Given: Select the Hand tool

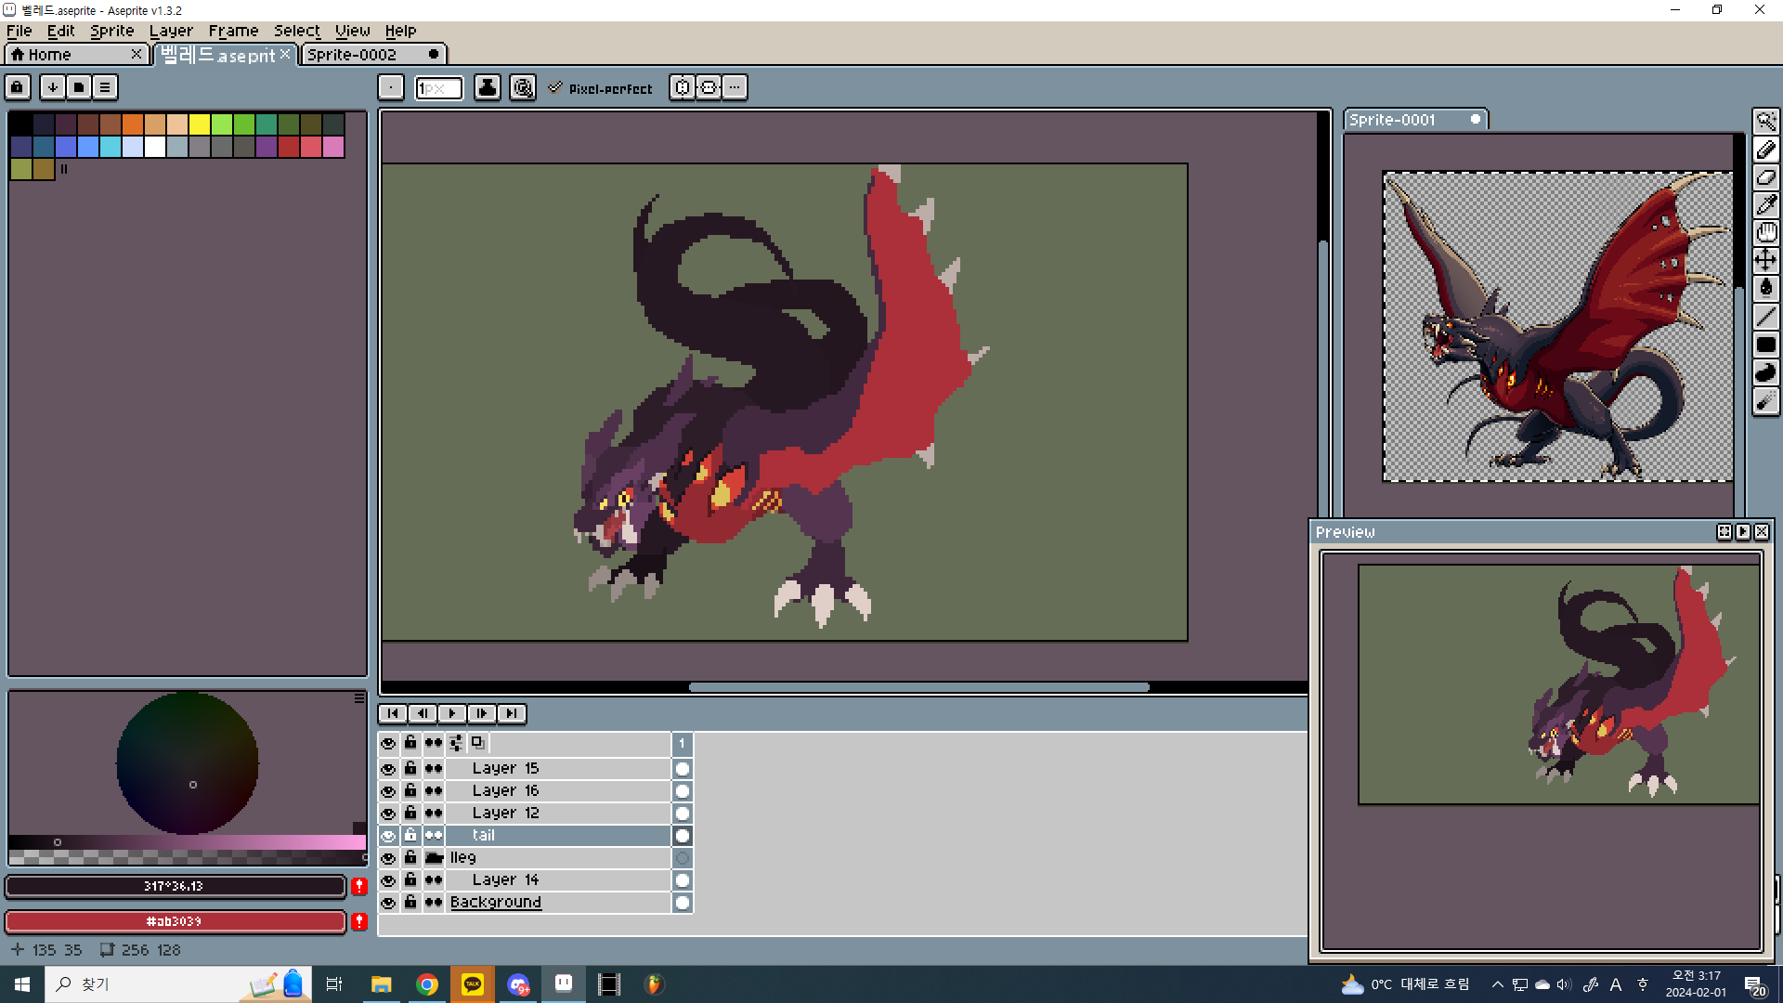Looking at the screenshot, I should (1765, 232).
